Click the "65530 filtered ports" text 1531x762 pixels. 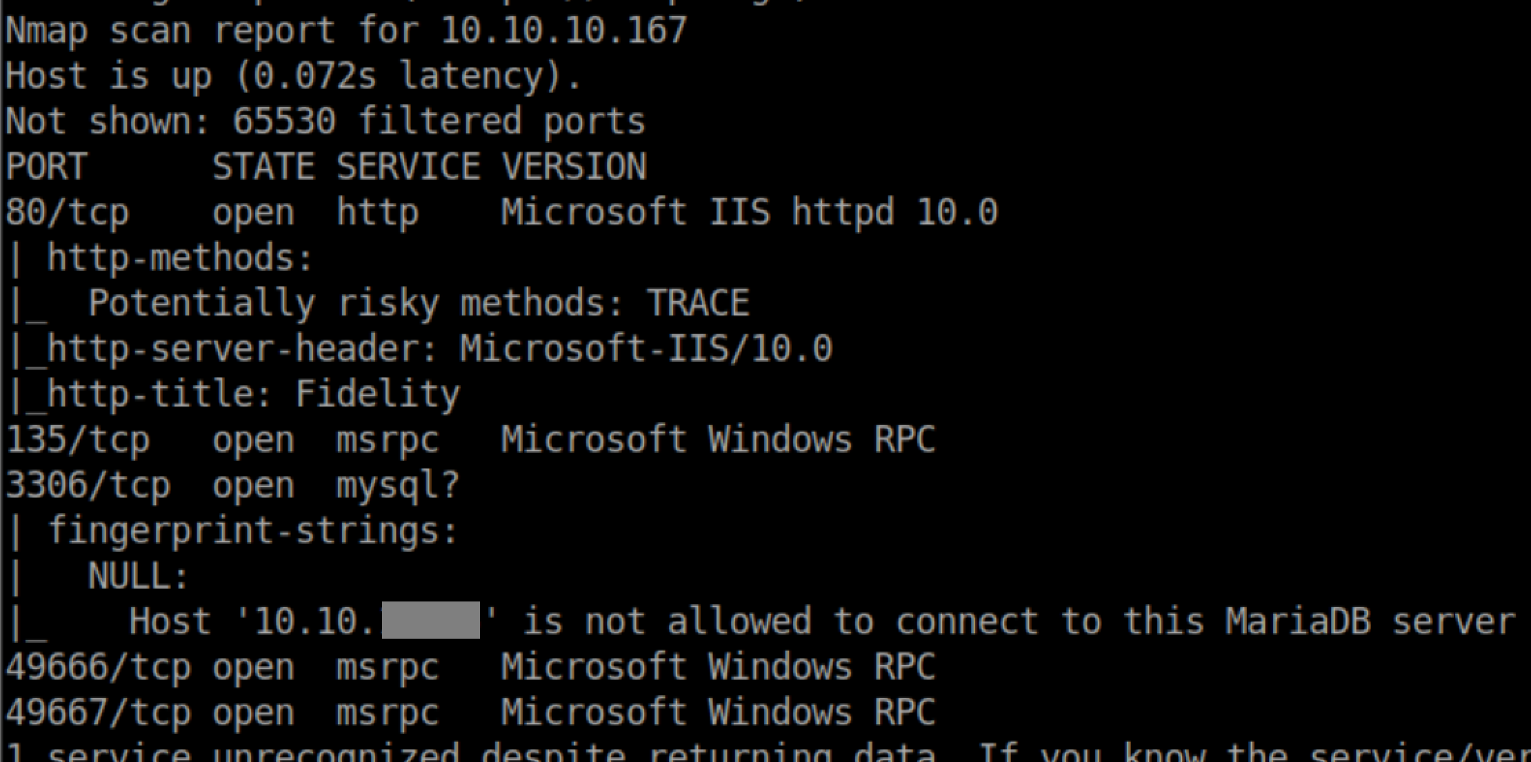[x=439, y=121]
